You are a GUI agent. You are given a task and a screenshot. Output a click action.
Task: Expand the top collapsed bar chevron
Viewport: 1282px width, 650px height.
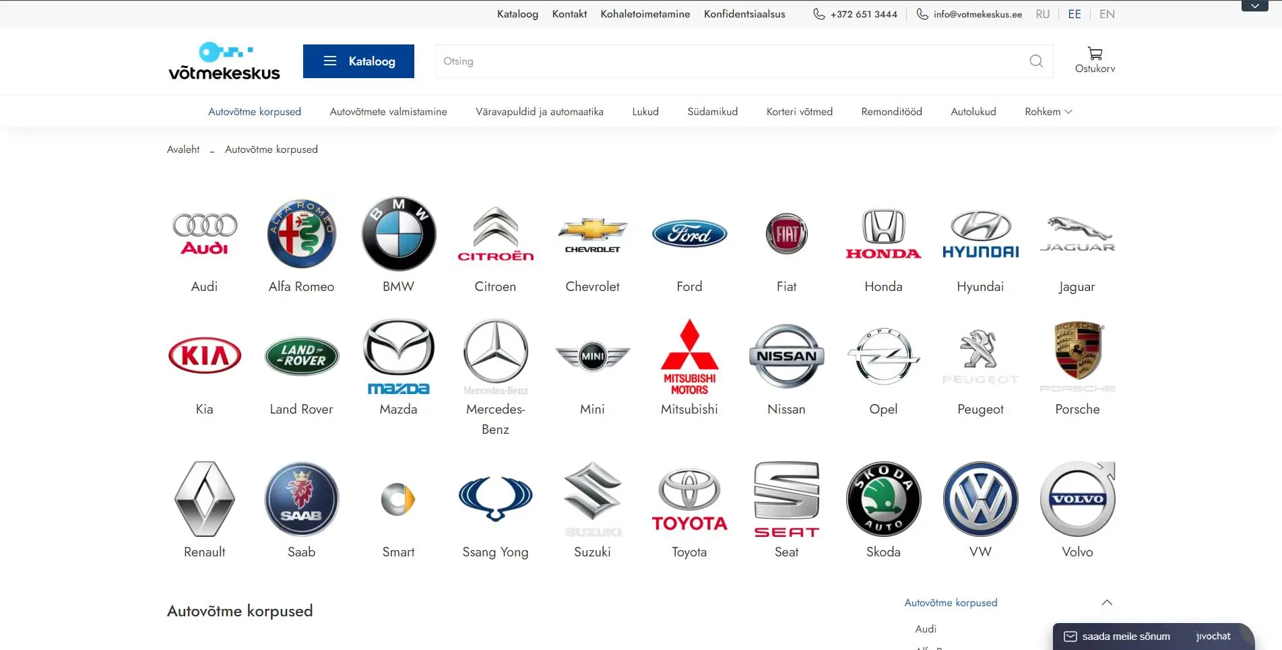point(1254,6)
